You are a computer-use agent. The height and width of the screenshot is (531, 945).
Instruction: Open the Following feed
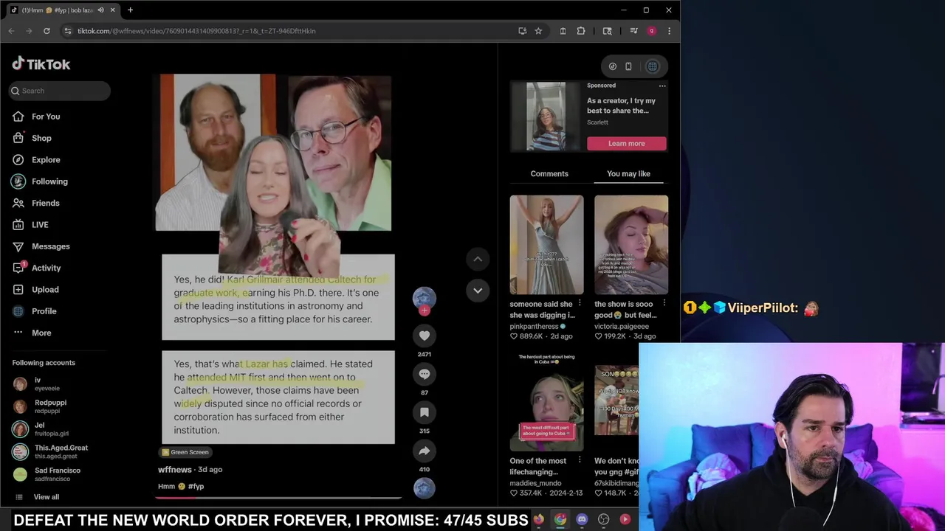[x=49, y=181]
